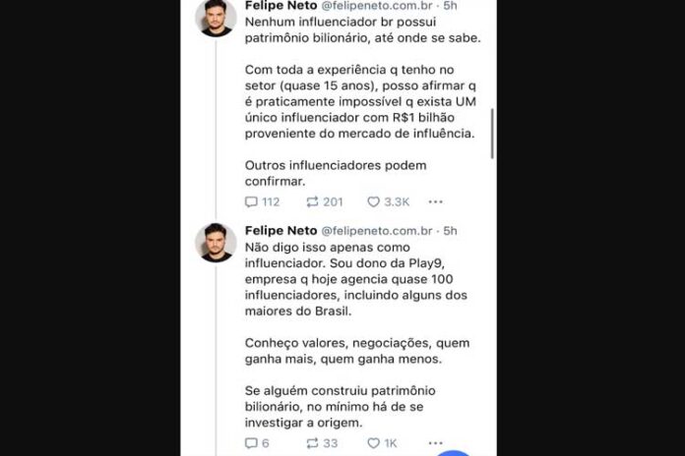Reply to the tweet with 6 replies
This screenshot has height=456, width=685.
(251, 443)
